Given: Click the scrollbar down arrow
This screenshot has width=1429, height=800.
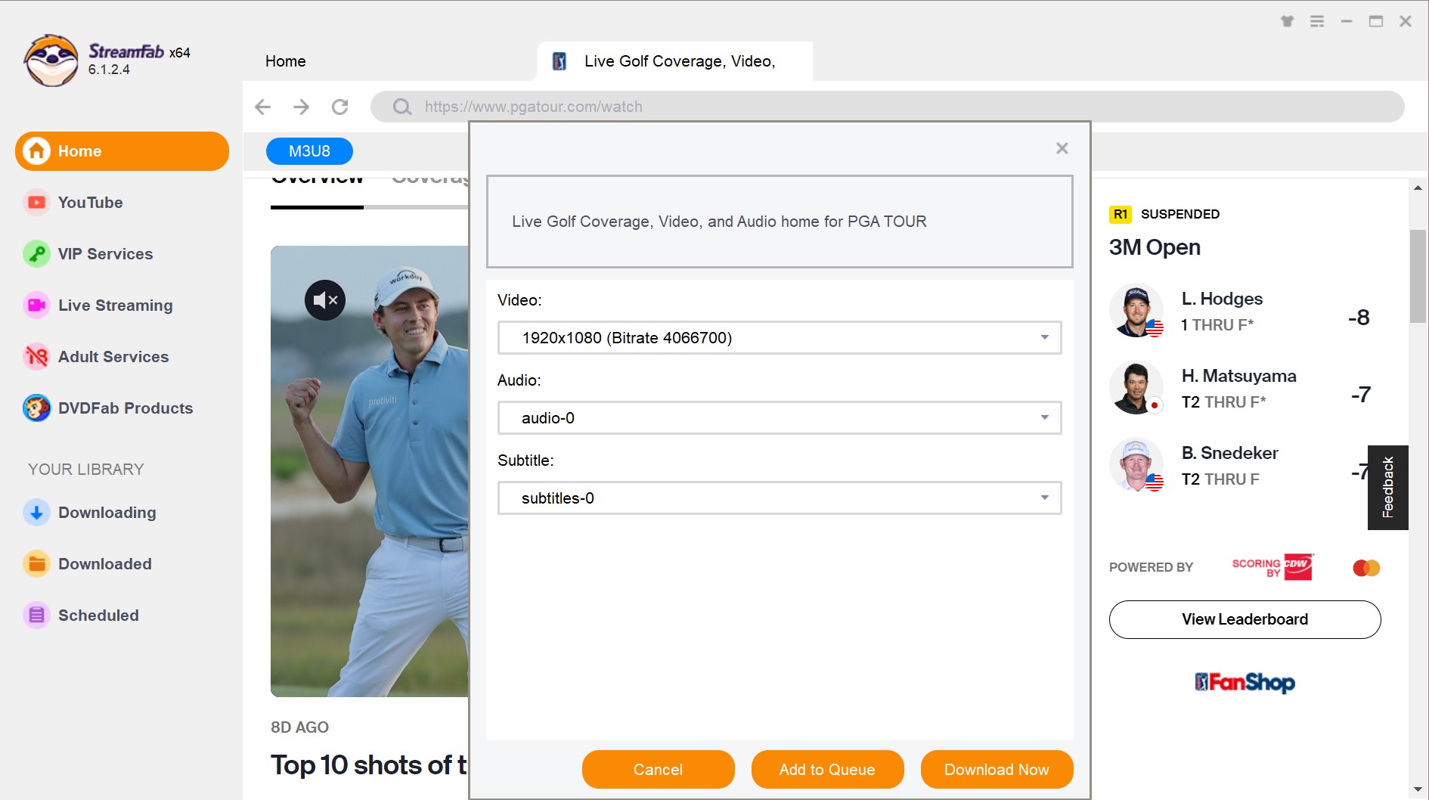Looking at the screenshot, I should pyautogui.click(x=1418, y=790).
